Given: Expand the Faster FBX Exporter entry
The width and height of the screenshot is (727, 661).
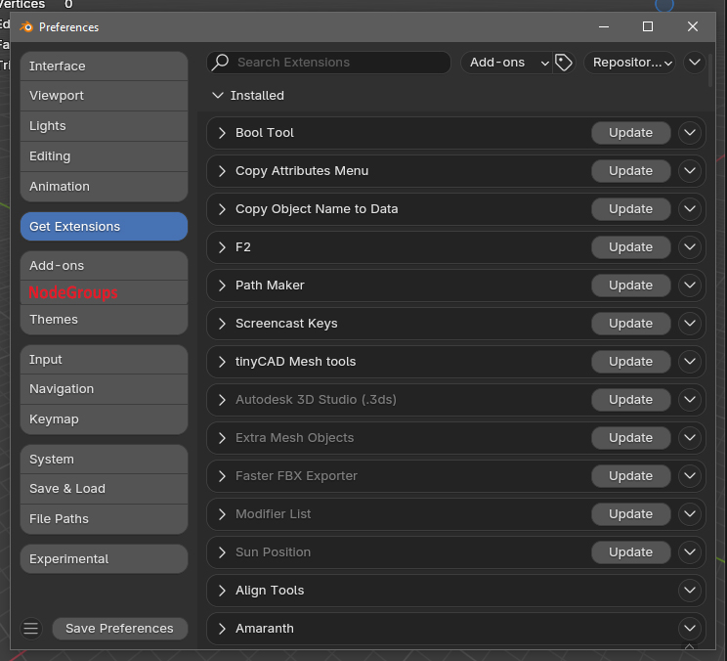Looking at the screenshot, I should 222,476.
